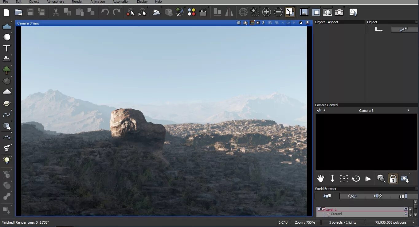Toggle the alpha mask display in view header

[x=258, y=23]
